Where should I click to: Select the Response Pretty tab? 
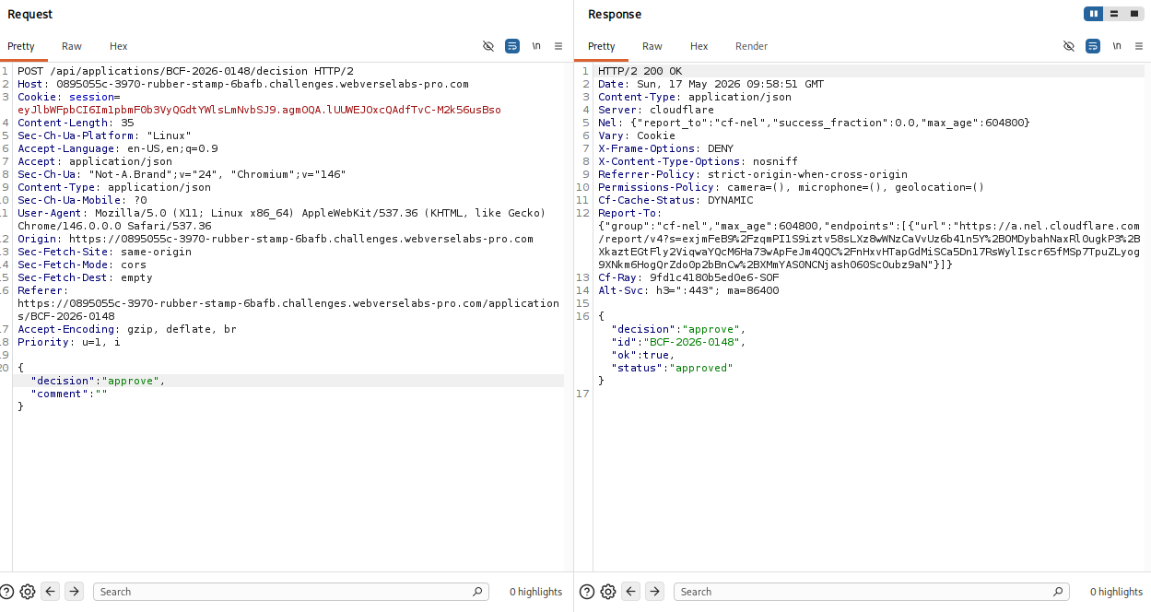(602, 46)
